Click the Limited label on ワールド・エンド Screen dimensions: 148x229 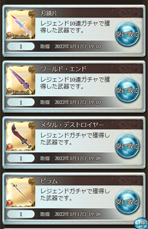coord(21,92)
